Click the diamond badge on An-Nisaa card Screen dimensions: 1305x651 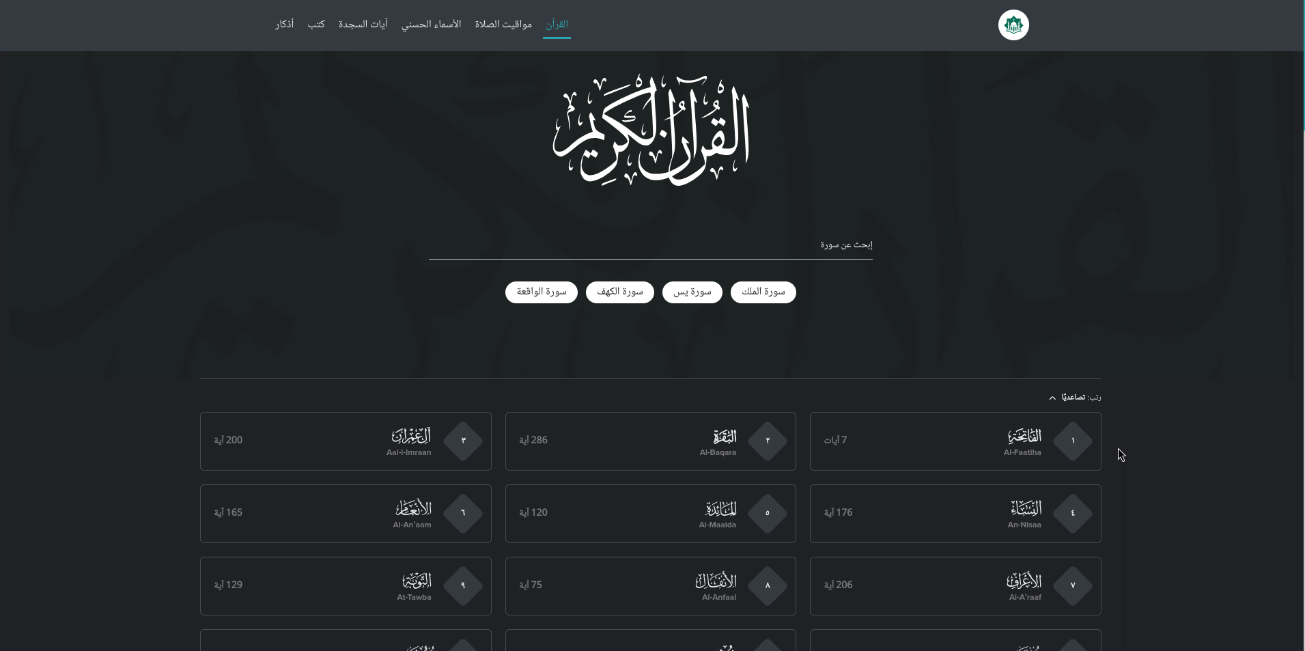pos(1072,514)
